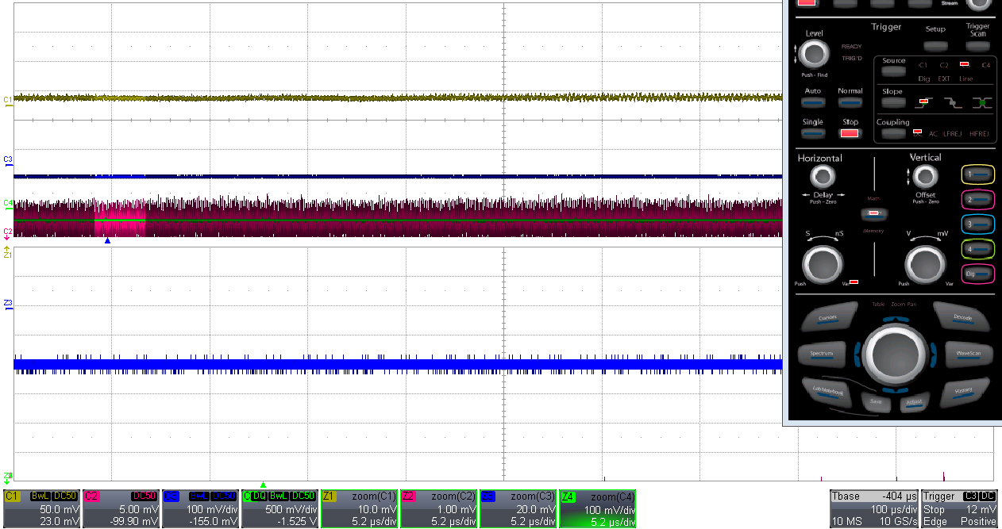Toggle channel 1 yellow button
Image resolution: width=1002 pixels, height=529 pixels.
pos(978,174)
